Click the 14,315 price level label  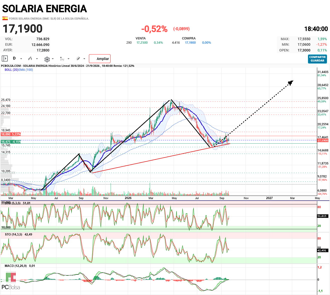coord(6,152)
